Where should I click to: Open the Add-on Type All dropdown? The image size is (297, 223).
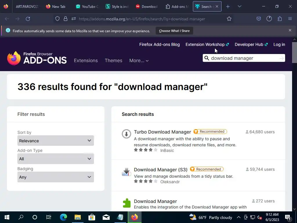click(56, 159)
